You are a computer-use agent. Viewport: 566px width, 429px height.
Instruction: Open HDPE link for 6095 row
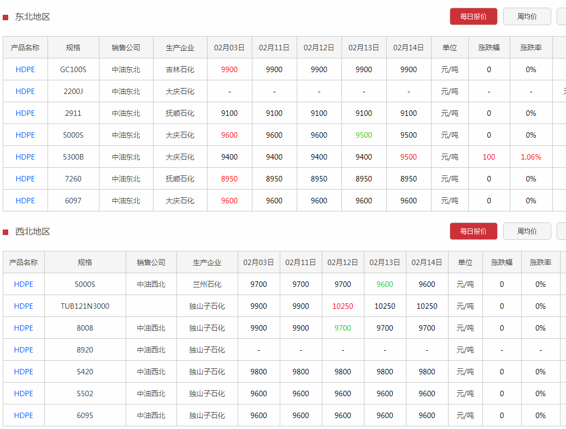pyautogui.click(x=23, y=415)
